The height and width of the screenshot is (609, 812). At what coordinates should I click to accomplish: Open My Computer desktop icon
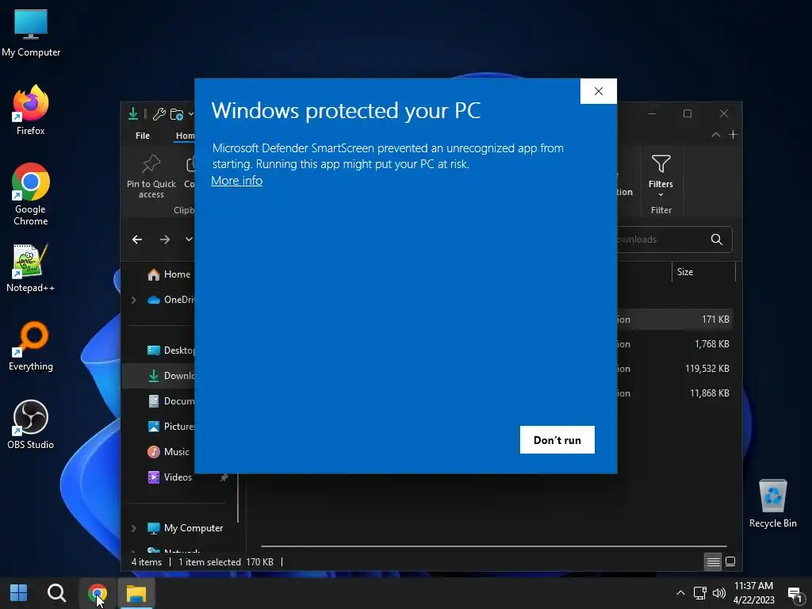tap(31, 33)
